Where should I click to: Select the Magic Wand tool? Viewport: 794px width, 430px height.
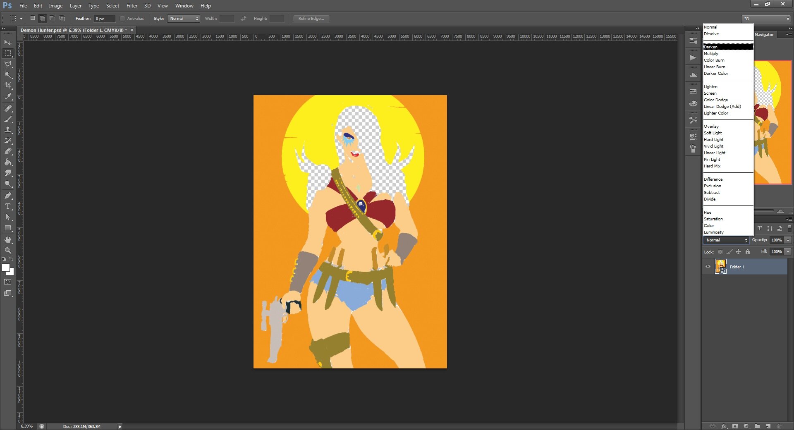(8, 75)
